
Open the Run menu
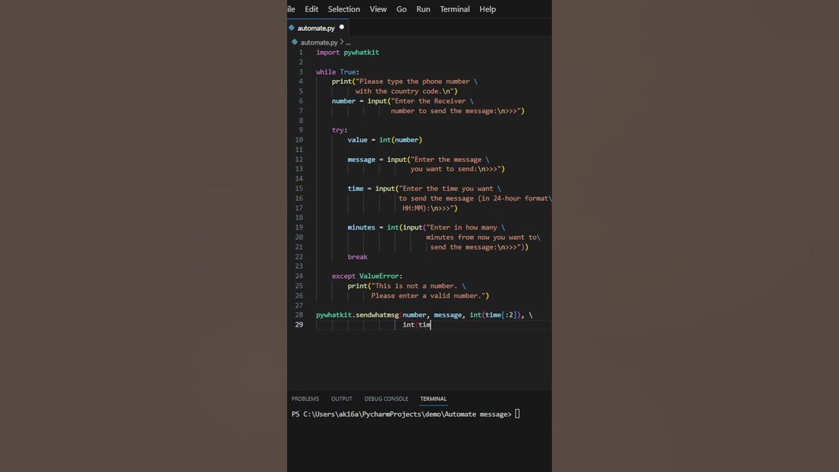click(423, 9)
